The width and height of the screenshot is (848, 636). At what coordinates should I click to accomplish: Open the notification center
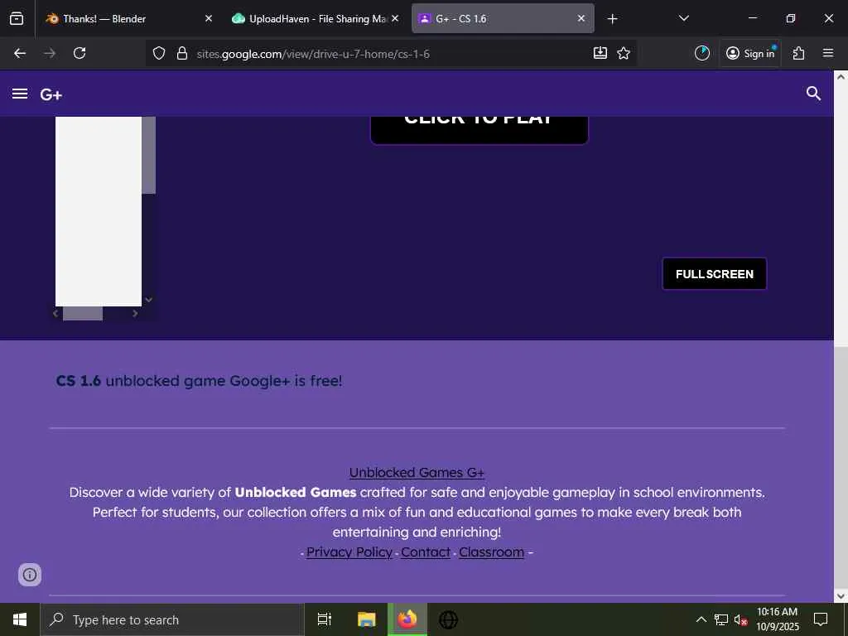coord(821,619)
